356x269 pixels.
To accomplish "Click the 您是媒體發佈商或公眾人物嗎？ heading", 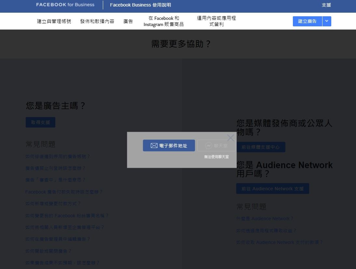I will point(284,128).
